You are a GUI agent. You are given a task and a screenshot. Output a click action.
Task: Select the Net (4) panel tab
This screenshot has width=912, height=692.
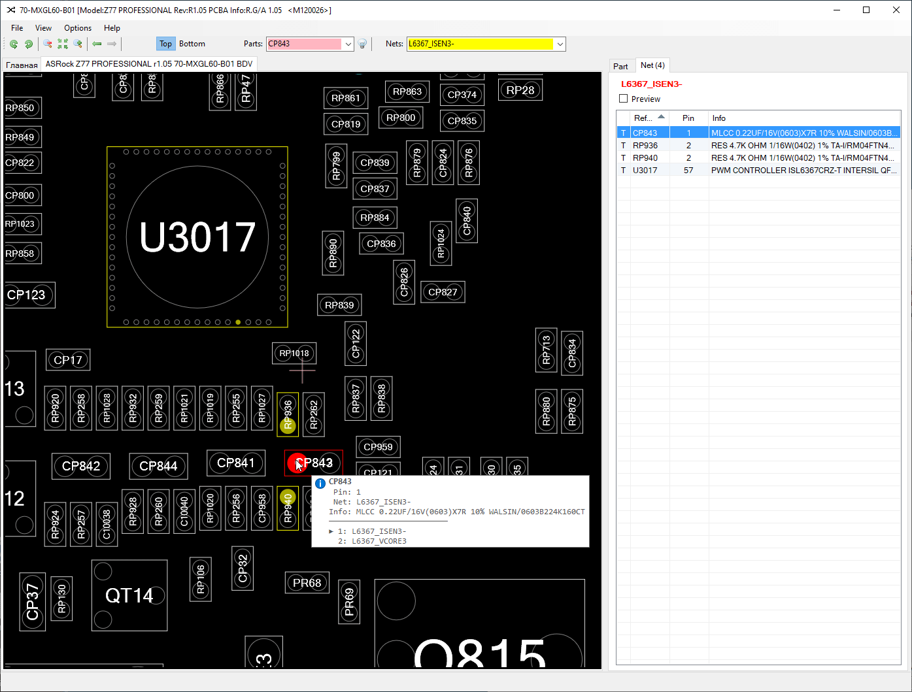point(652,65)
